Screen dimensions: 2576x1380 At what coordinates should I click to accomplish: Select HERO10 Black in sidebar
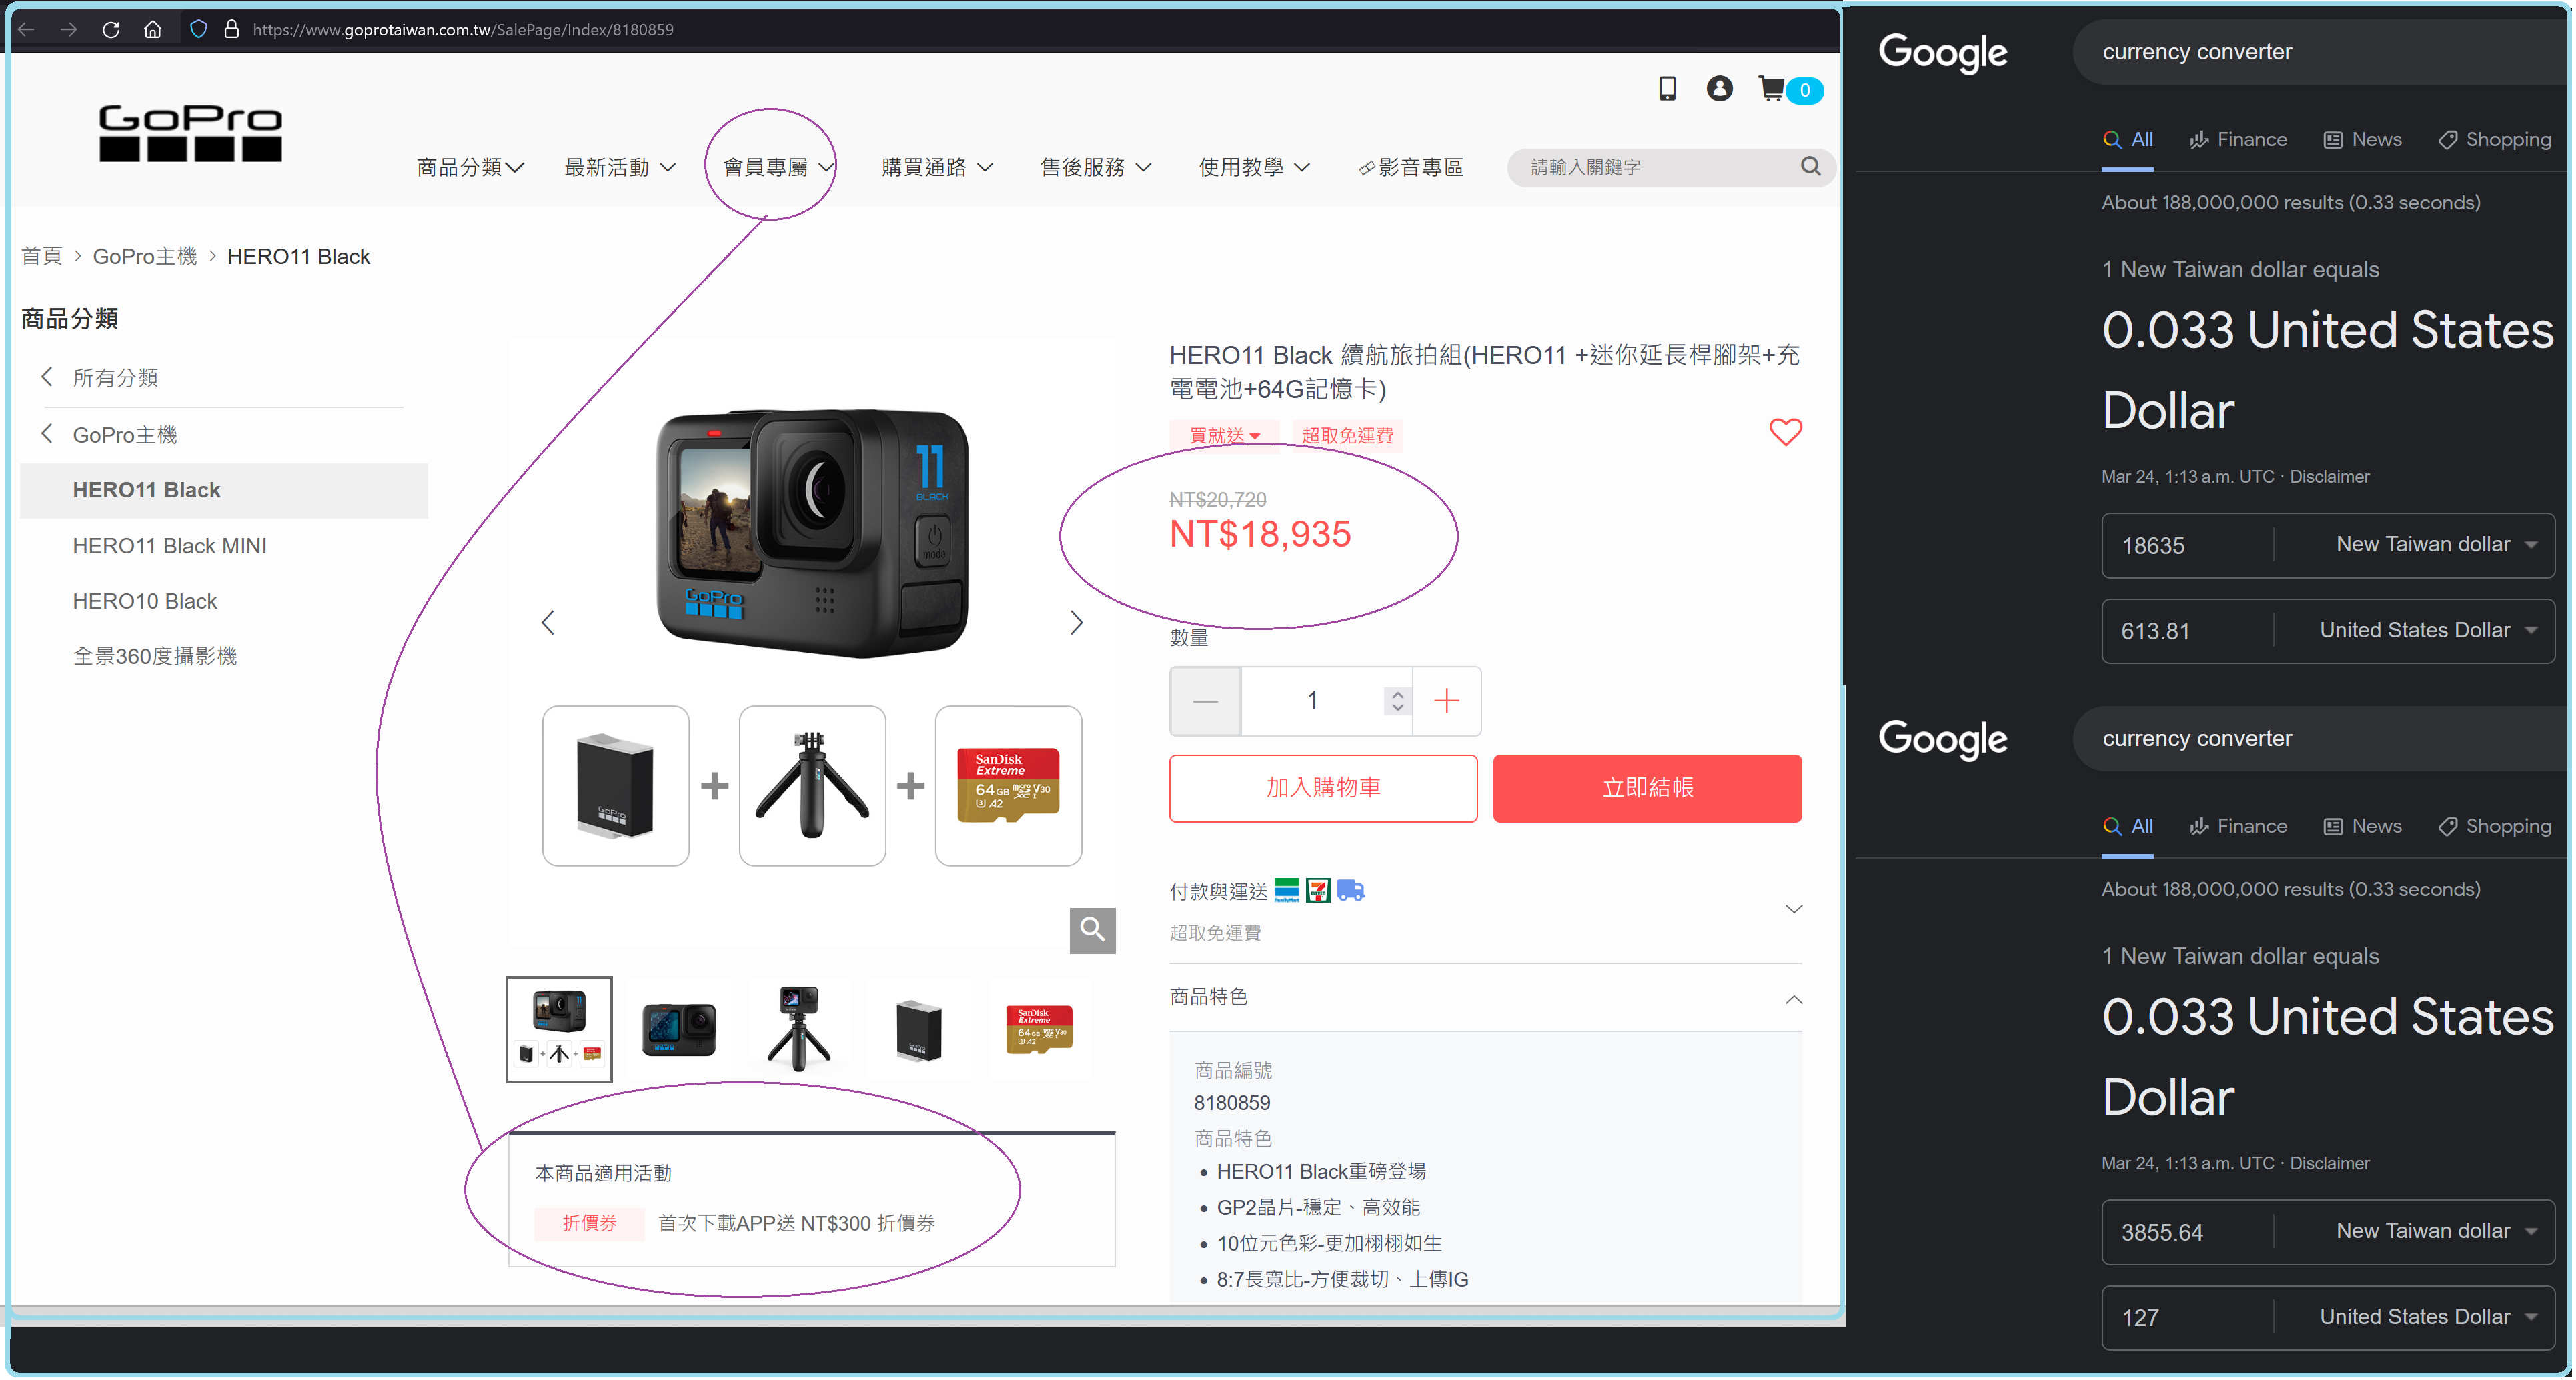coord(145,601)
